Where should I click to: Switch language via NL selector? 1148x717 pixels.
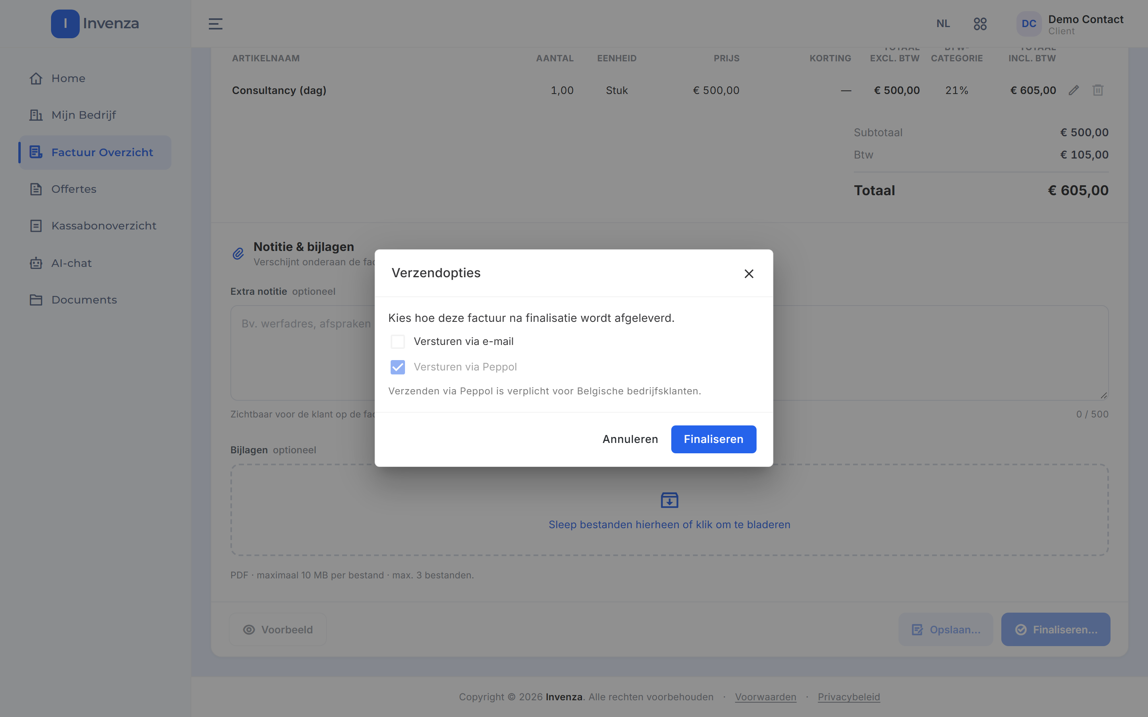click(943, 24)
